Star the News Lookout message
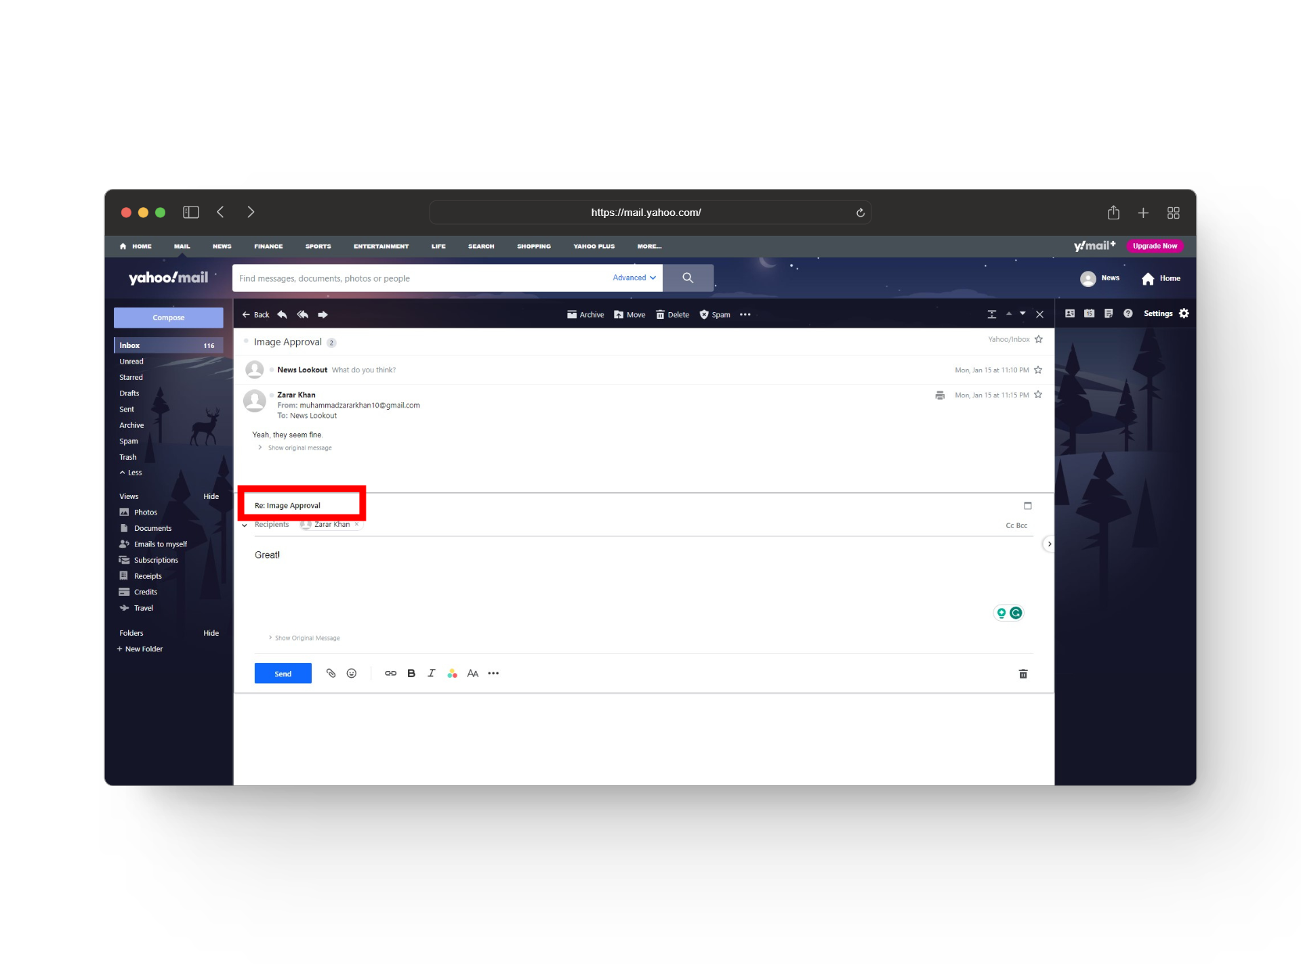Screen dimensions: 1301x975 pos(1037,370)
